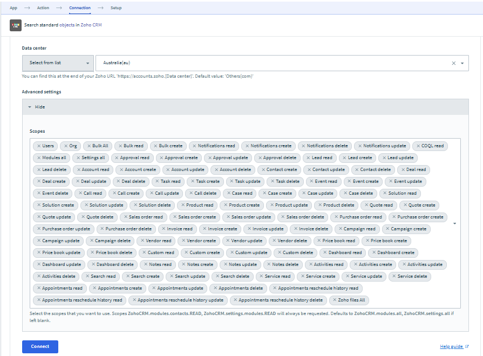
Task: Remove the Task create scope tag
Action: (193, 181)
